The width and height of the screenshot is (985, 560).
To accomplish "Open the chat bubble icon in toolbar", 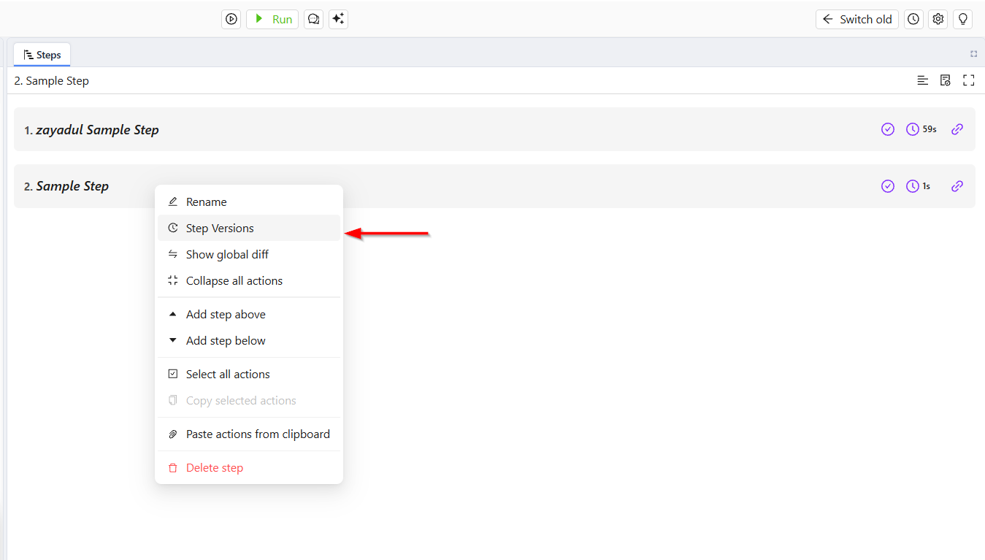I will pos(314,20).
